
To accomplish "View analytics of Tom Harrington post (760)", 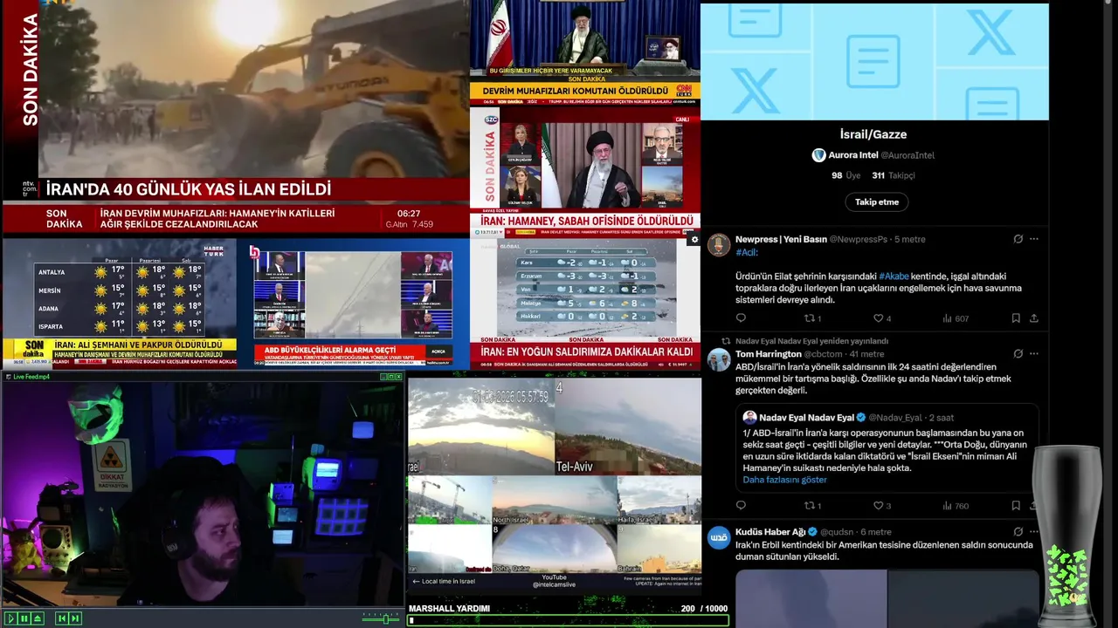I will click(956, 505).
